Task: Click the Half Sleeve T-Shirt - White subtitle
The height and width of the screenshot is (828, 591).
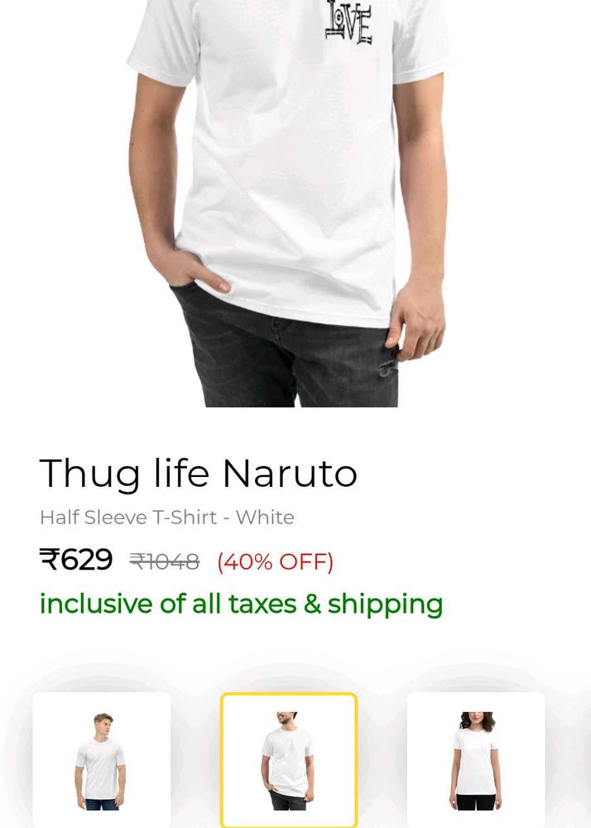Action: pos(166,517)
